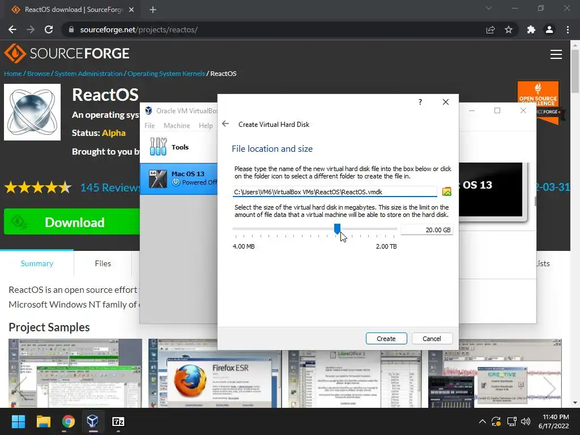
Task: Open Windows Start menu
Action: pos(18,421)
